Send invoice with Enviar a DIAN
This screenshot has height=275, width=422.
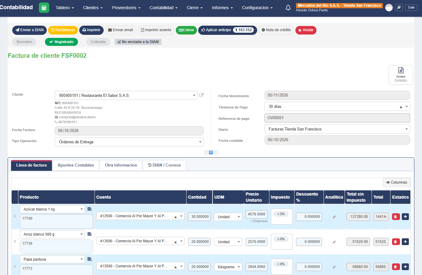coord(29,30)
